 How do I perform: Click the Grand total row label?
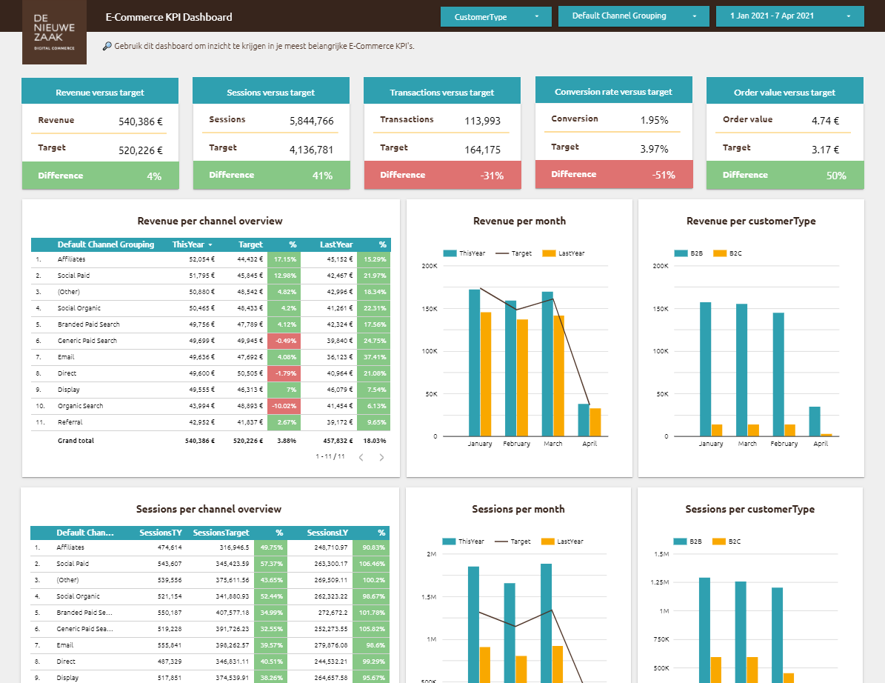pos(76,441)
